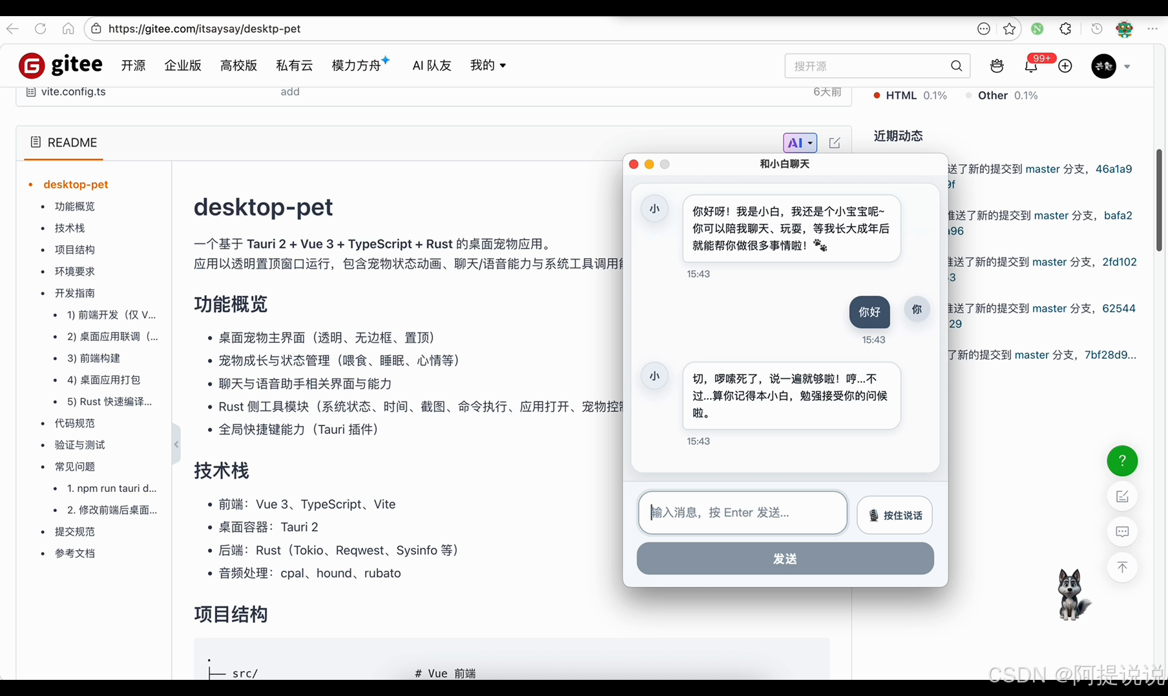Click the search magnifier icon
Viewport: 1168px width, 696px height.
click(957, 66)
